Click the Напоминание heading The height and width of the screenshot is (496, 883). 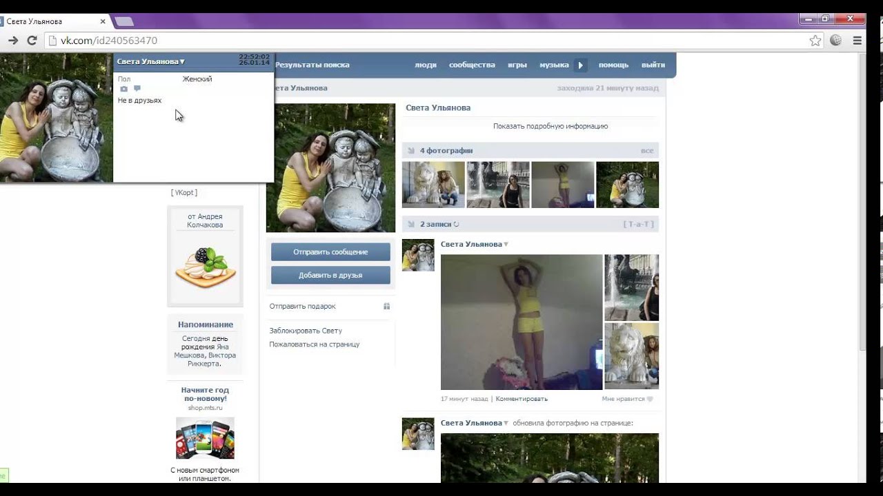point(206,324)
